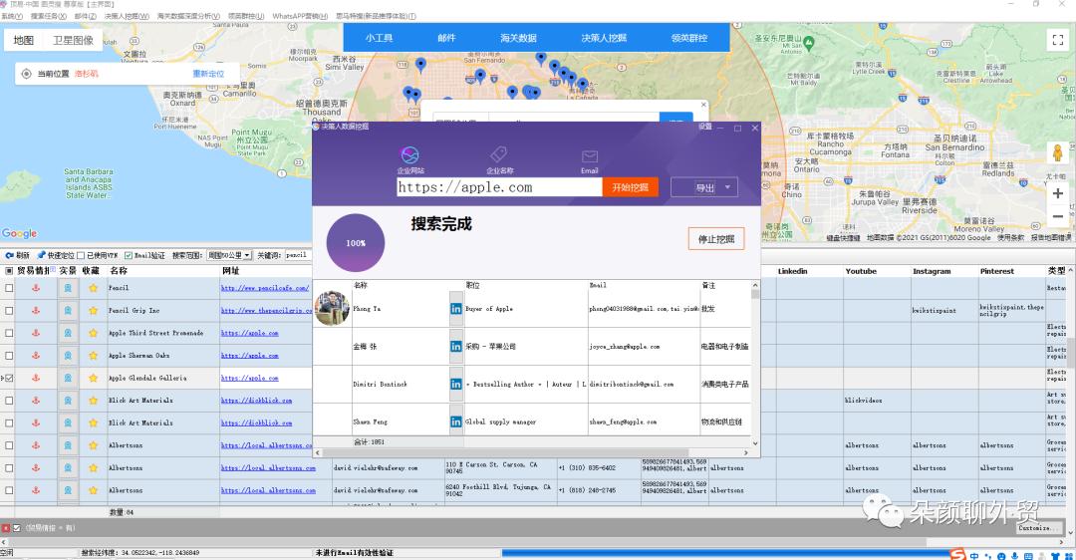Click the 海关数据 blue bar tab
This screenshot has width=1076, height=560.
[518, 38]
